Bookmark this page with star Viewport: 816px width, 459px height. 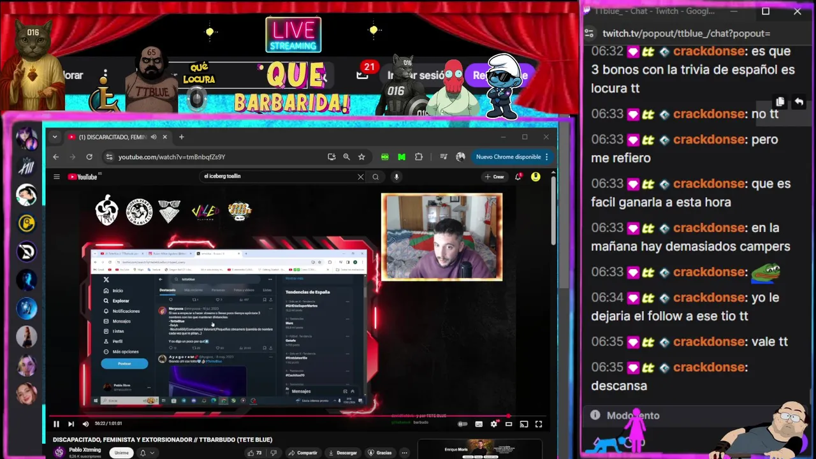point(361,157)
